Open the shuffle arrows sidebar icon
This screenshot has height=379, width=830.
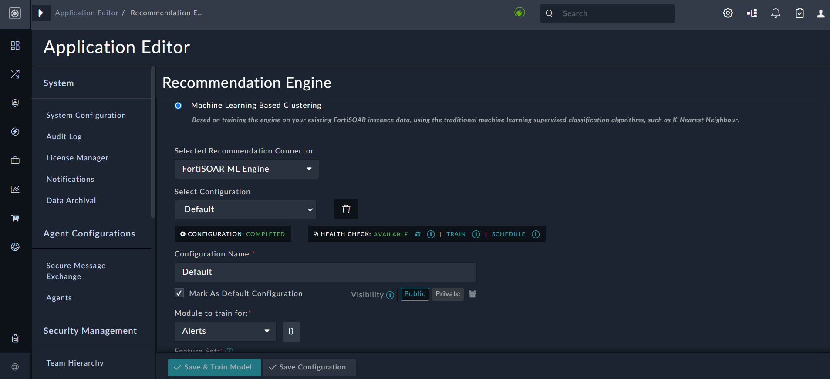[15, 74]
